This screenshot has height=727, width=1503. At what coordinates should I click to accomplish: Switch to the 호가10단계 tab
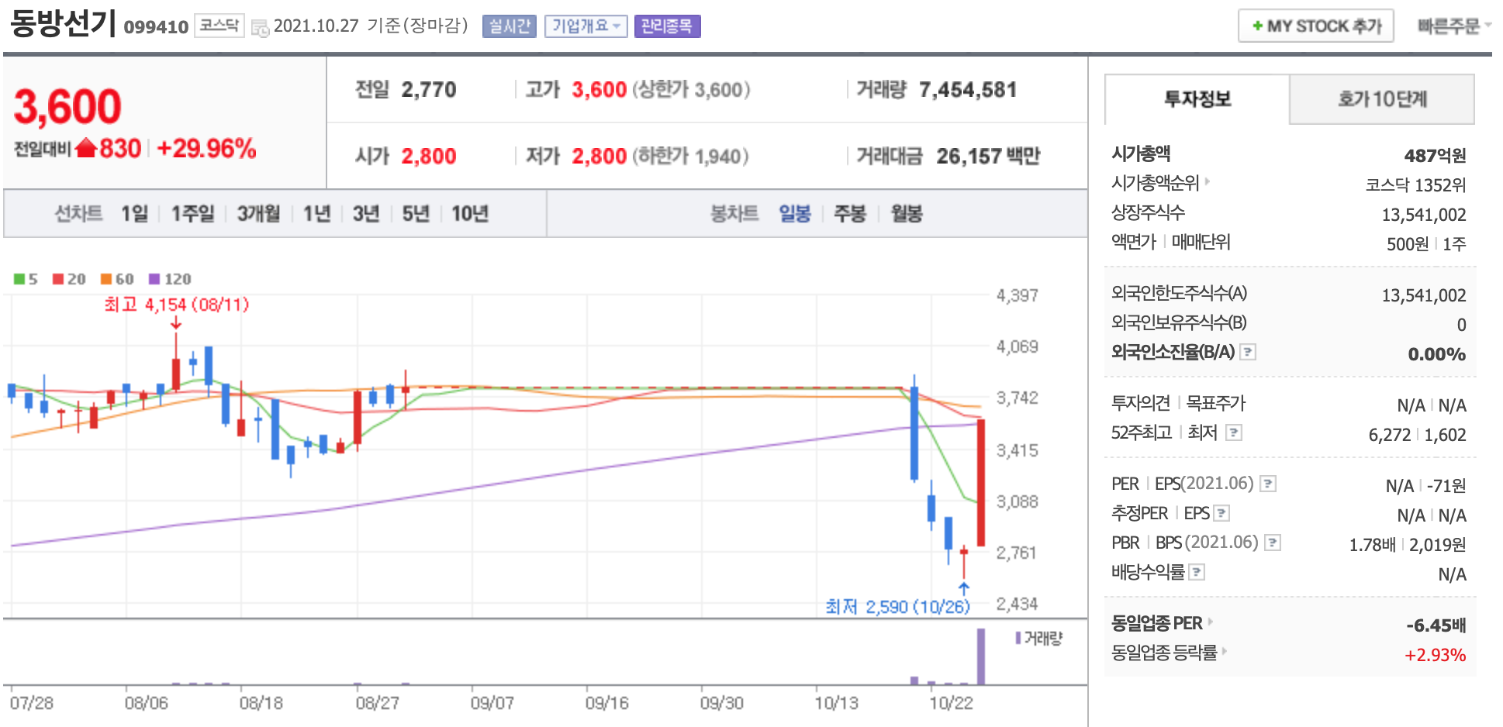click(x=1382, y=99)
